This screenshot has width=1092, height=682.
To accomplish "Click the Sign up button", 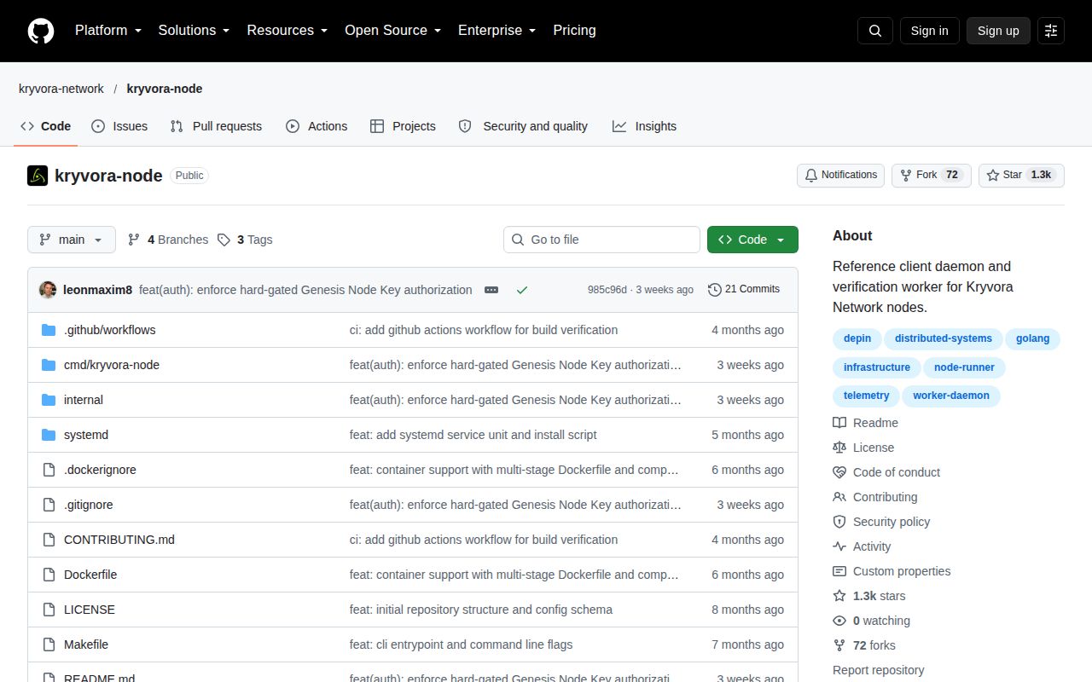I will (998, 31).
